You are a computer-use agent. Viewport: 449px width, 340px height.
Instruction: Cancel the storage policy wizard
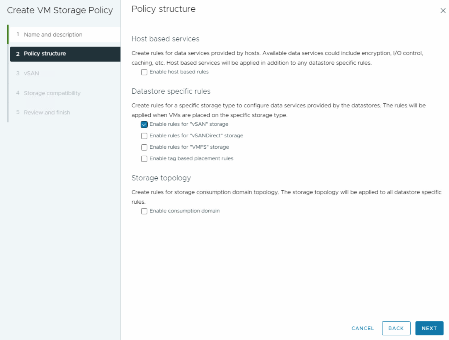pos(363,328)
